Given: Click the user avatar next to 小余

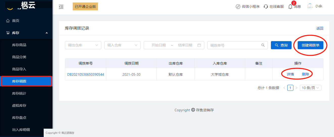Looking at the screenshot, I should click(x=310, y=7).
